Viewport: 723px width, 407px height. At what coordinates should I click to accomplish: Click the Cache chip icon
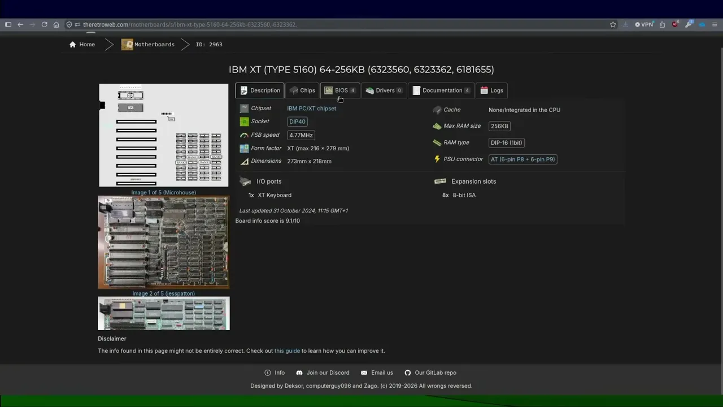(437, 110)
